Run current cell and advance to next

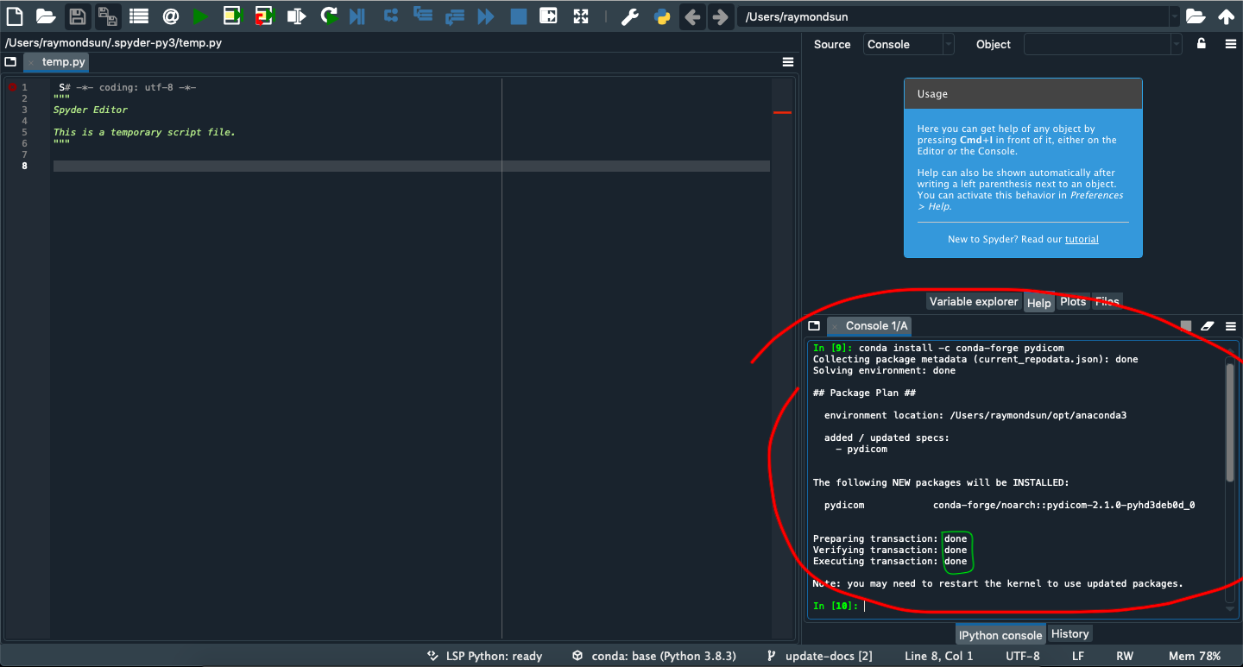pos(264,16)
